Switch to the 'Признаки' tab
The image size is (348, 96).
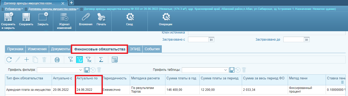[x=15, y=49]
